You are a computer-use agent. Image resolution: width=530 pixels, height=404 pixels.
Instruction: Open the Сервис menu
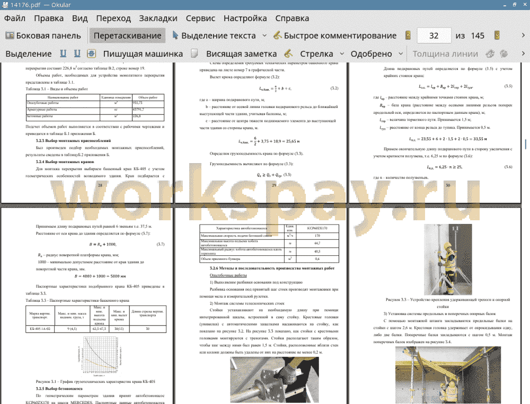click(x=200, y=18)
